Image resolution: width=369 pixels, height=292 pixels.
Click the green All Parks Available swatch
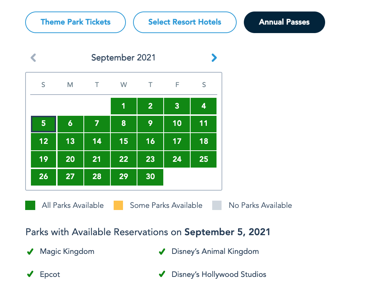(x=30, y=205)
